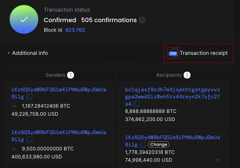Click the confirmations help question mark icon
240x168 pixels.
tap(142, 20)
